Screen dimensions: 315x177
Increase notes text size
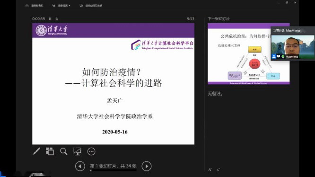click(x=210, y=170)
